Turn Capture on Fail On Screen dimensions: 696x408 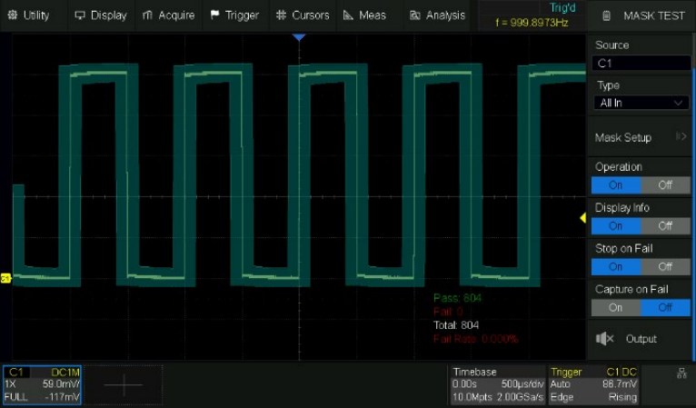(616, 308)
